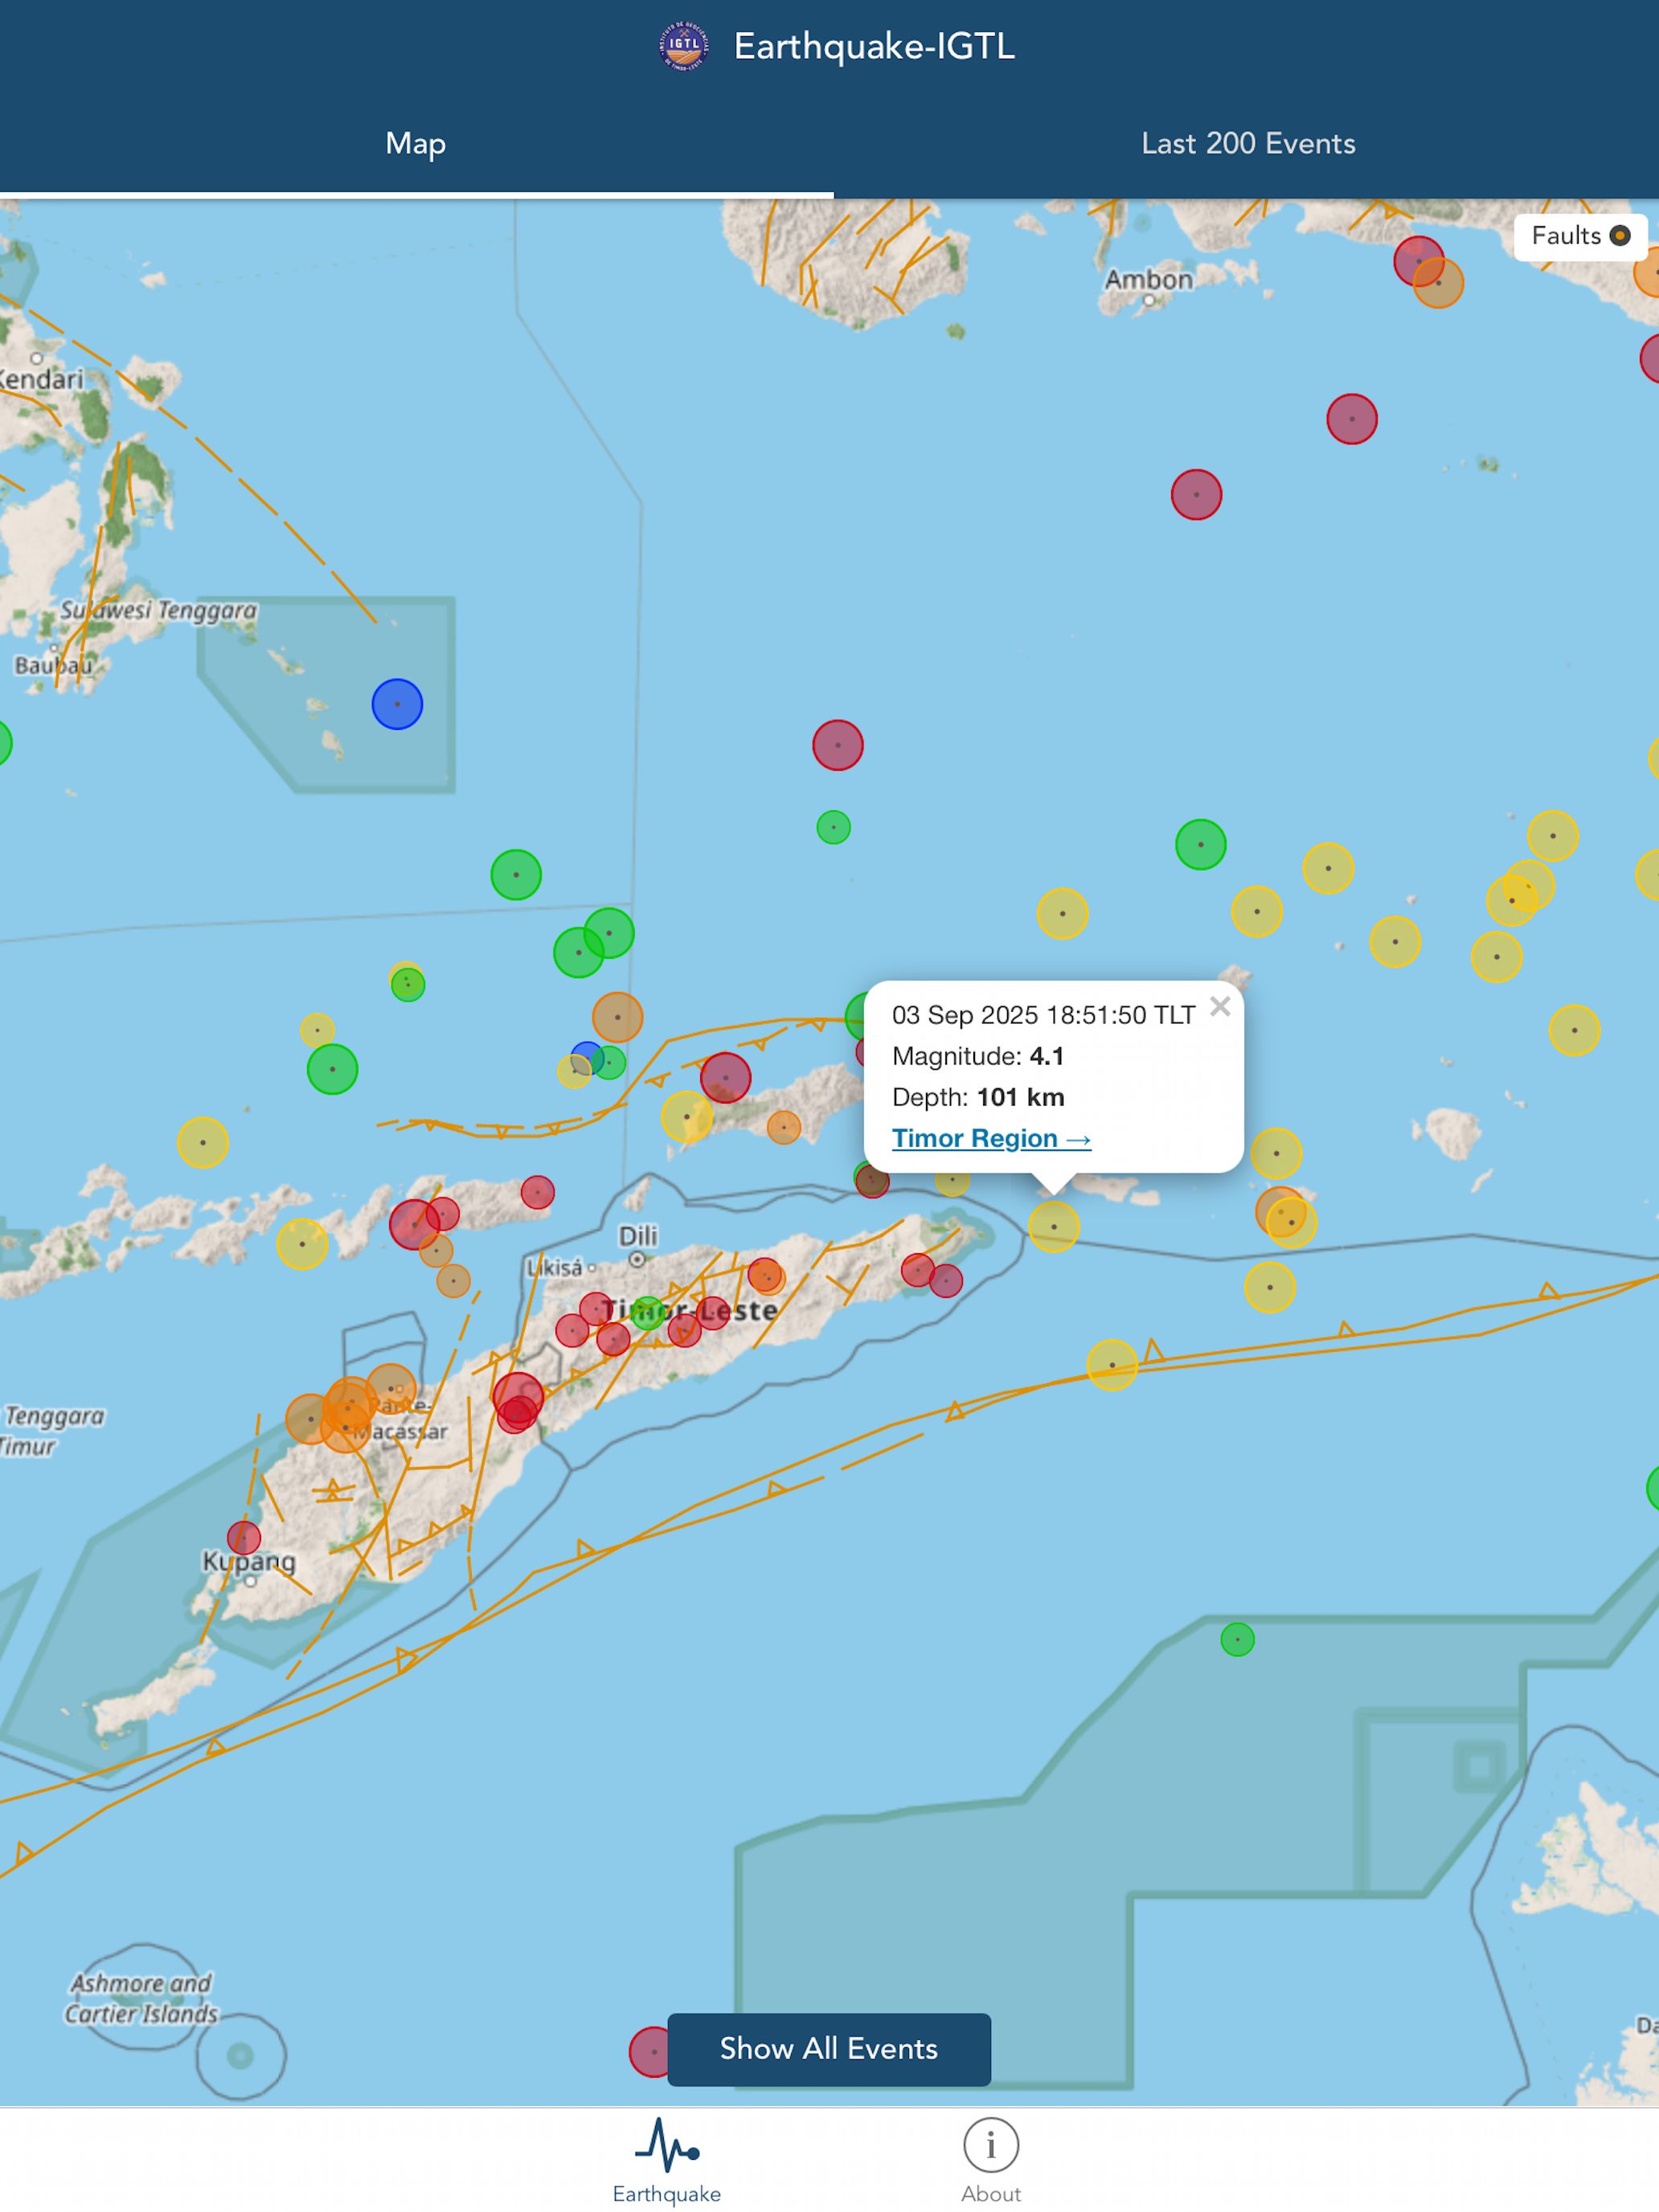Tap the yellow marker on southern fault line
Viewport: 1659px width, 2212px height.
1112,1365
